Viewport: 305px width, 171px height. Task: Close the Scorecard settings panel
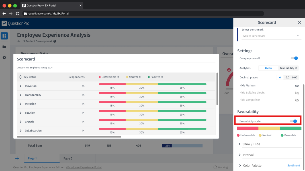(299, 22)
